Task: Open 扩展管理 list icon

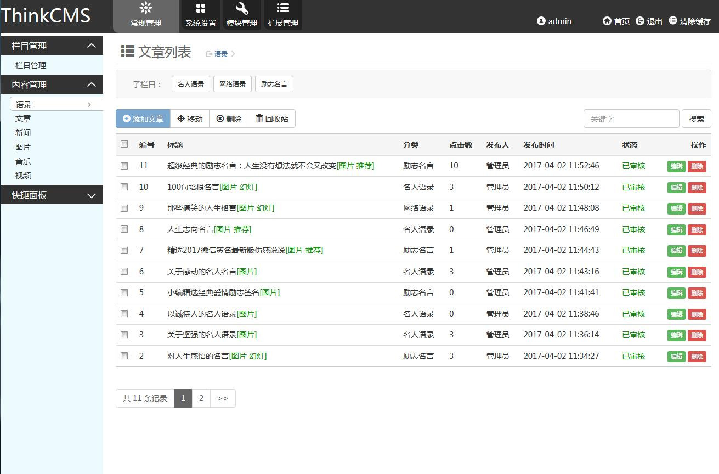Action: [283, 8]
